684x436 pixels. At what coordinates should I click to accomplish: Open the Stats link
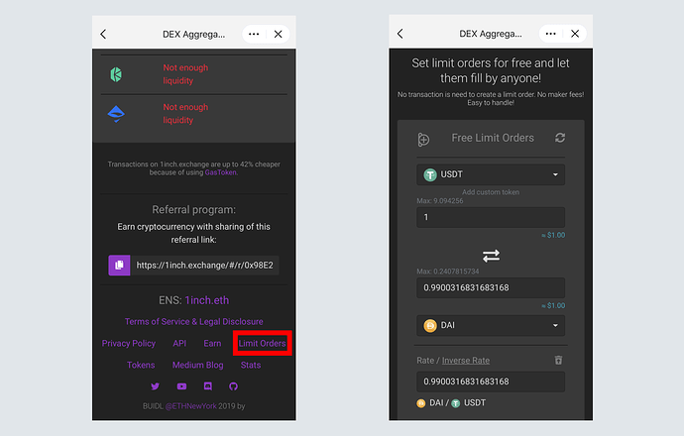click(251, 365)
